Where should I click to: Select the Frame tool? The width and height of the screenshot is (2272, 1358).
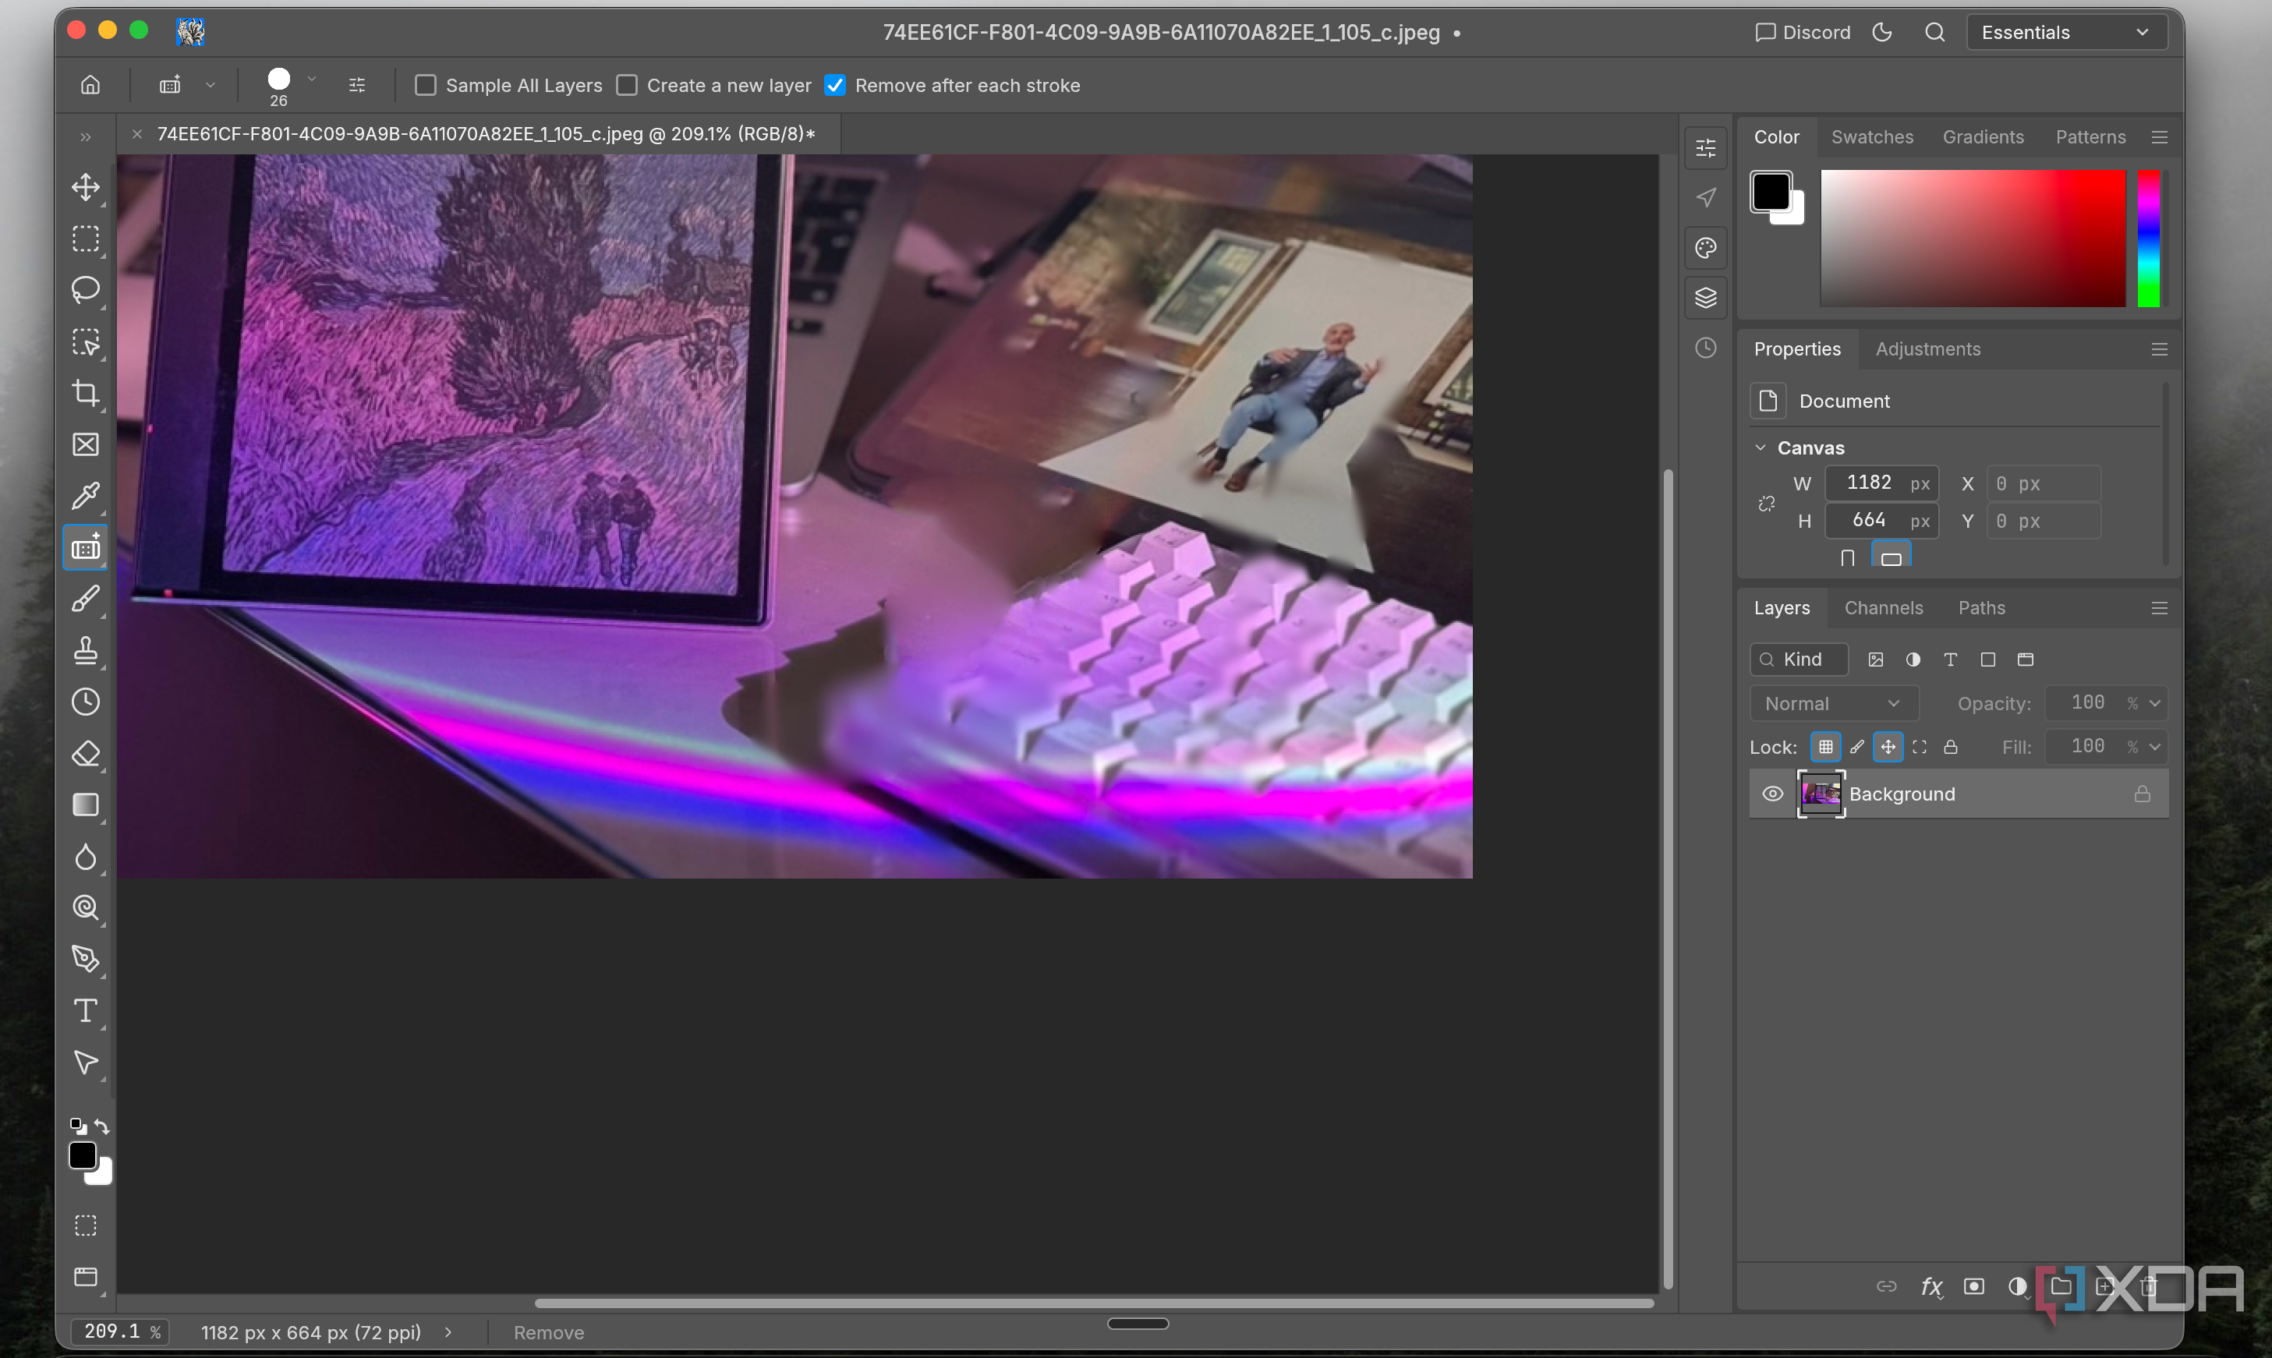85,444
